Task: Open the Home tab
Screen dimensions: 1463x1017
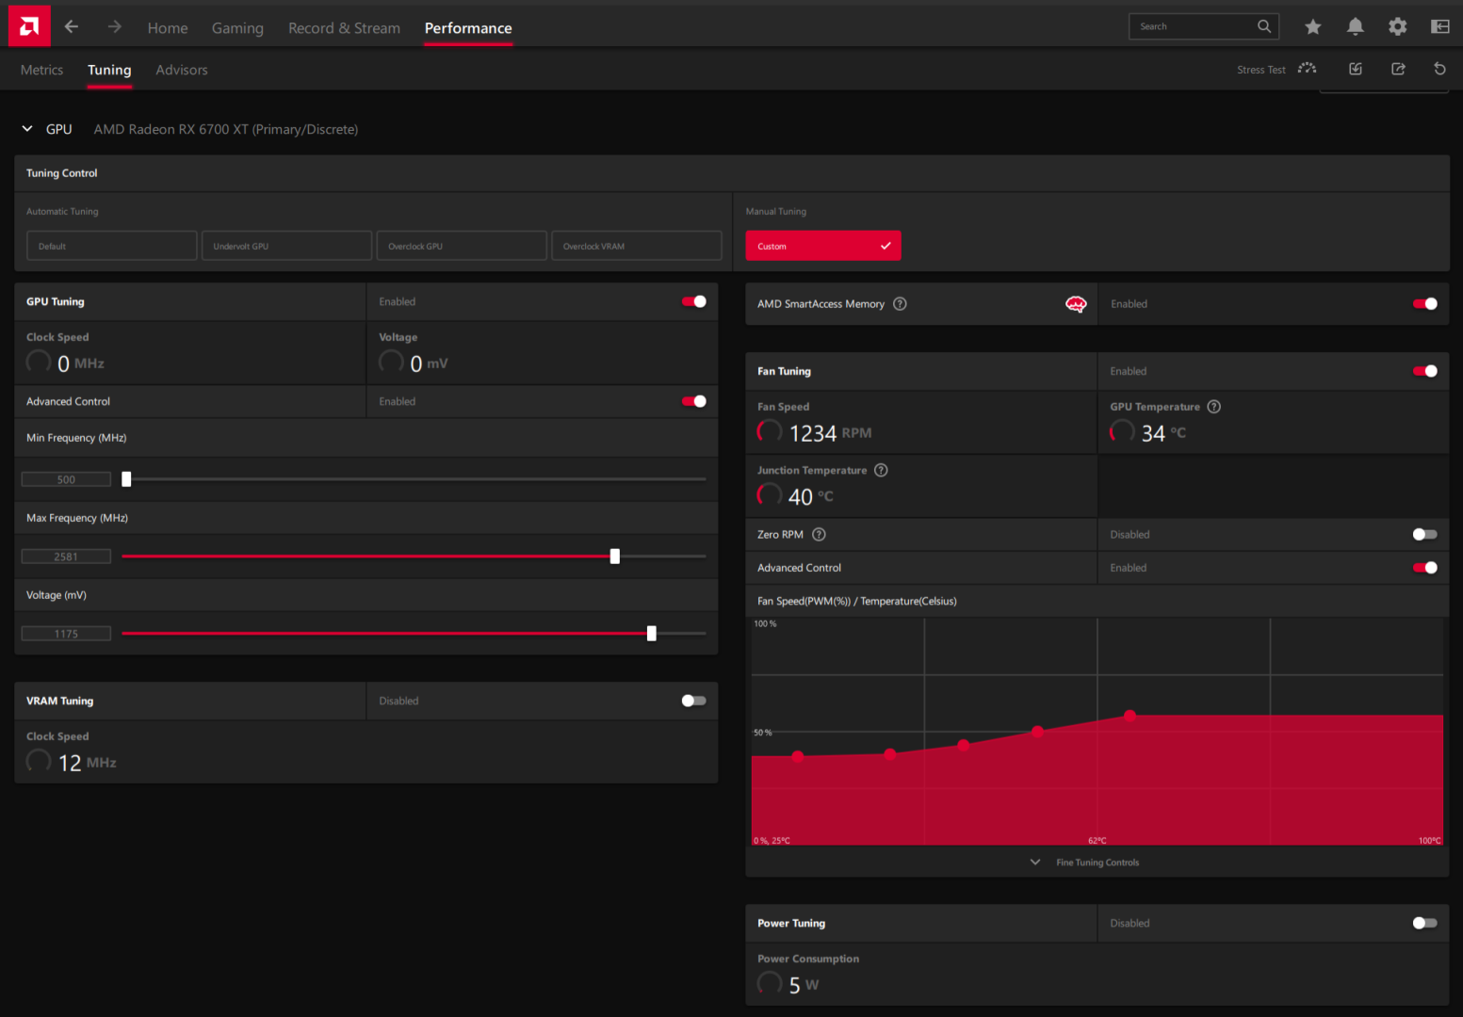Action: (168, 28)
